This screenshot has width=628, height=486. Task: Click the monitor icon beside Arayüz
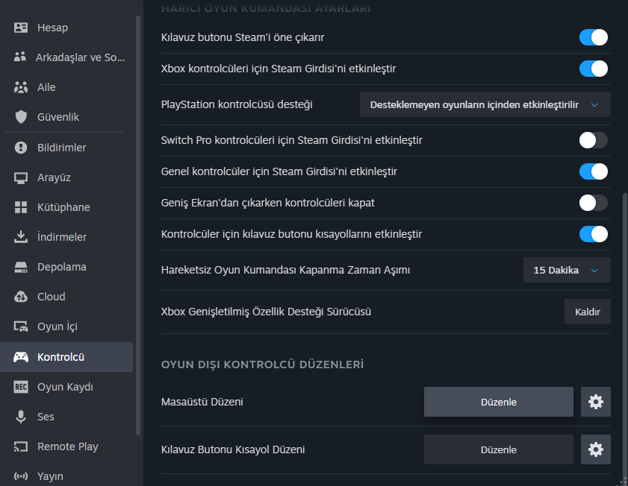[21, 177]
